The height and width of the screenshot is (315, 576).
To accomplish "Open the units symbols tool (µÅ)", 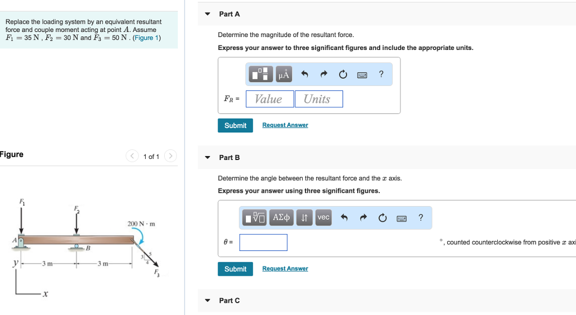I will (x=283, y=74).
